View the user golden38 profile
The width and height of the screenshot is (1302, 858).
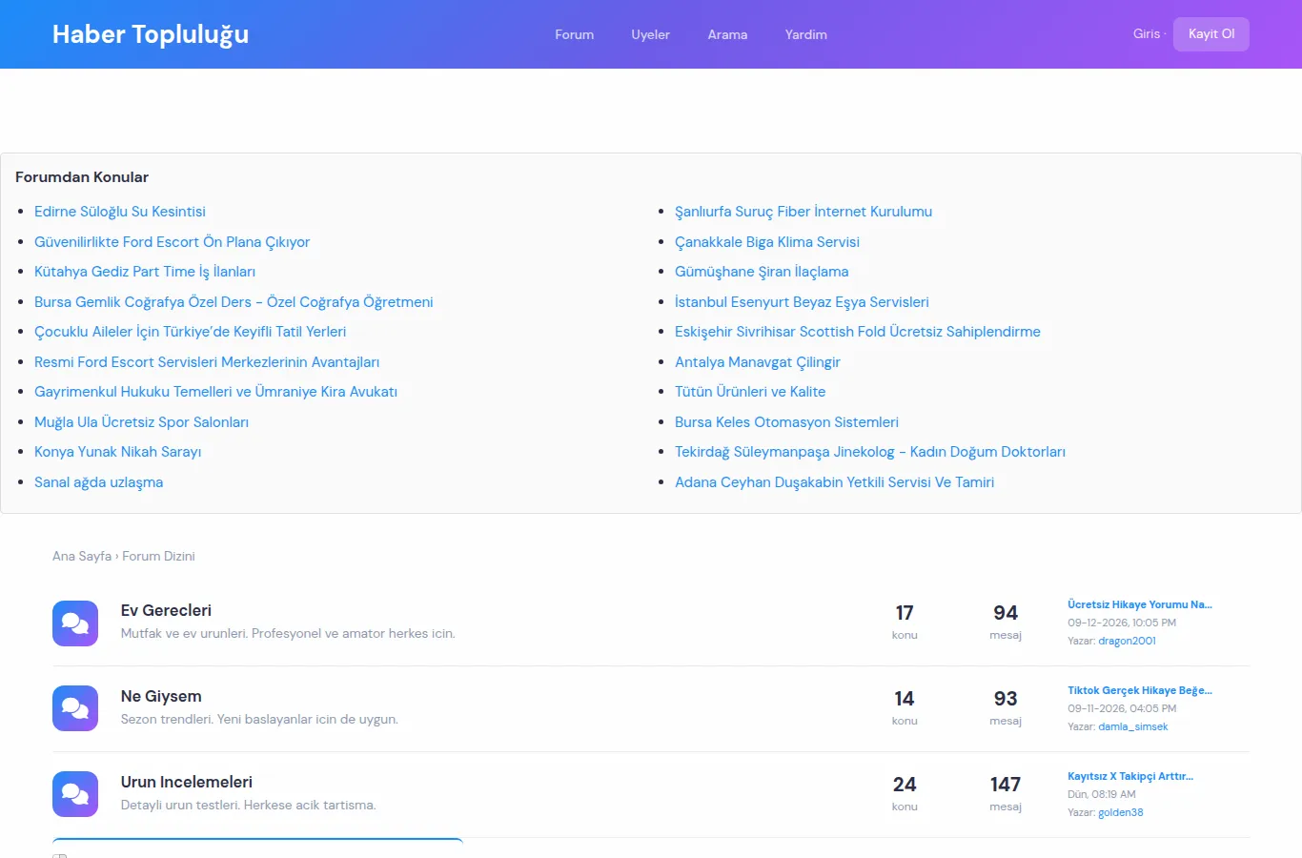click(x=1121, y=812)
